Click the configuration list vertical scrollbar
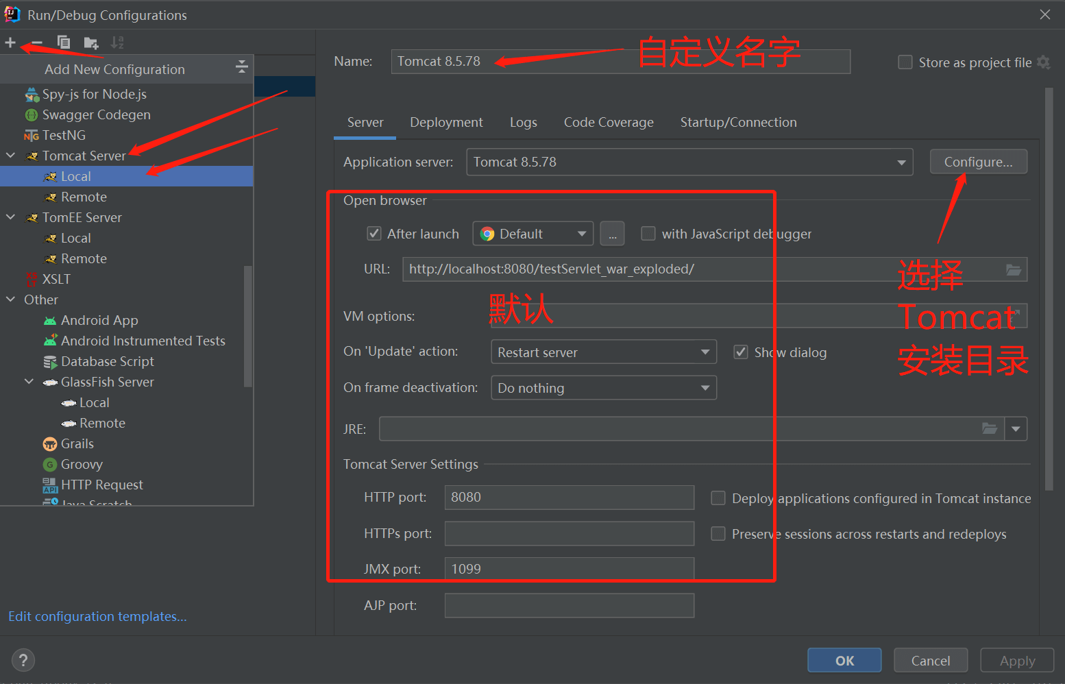This screenshot has width=1065, height=684. [x=248, y=326]
